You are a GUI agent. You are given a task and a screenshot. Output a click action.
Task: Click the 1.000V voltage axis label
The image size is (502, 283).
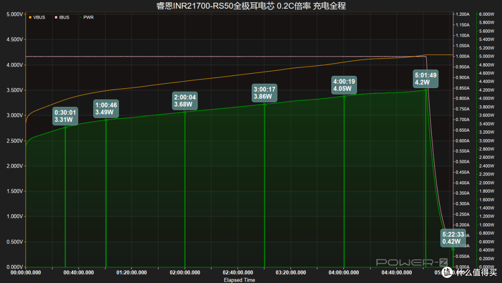(15, 216)
